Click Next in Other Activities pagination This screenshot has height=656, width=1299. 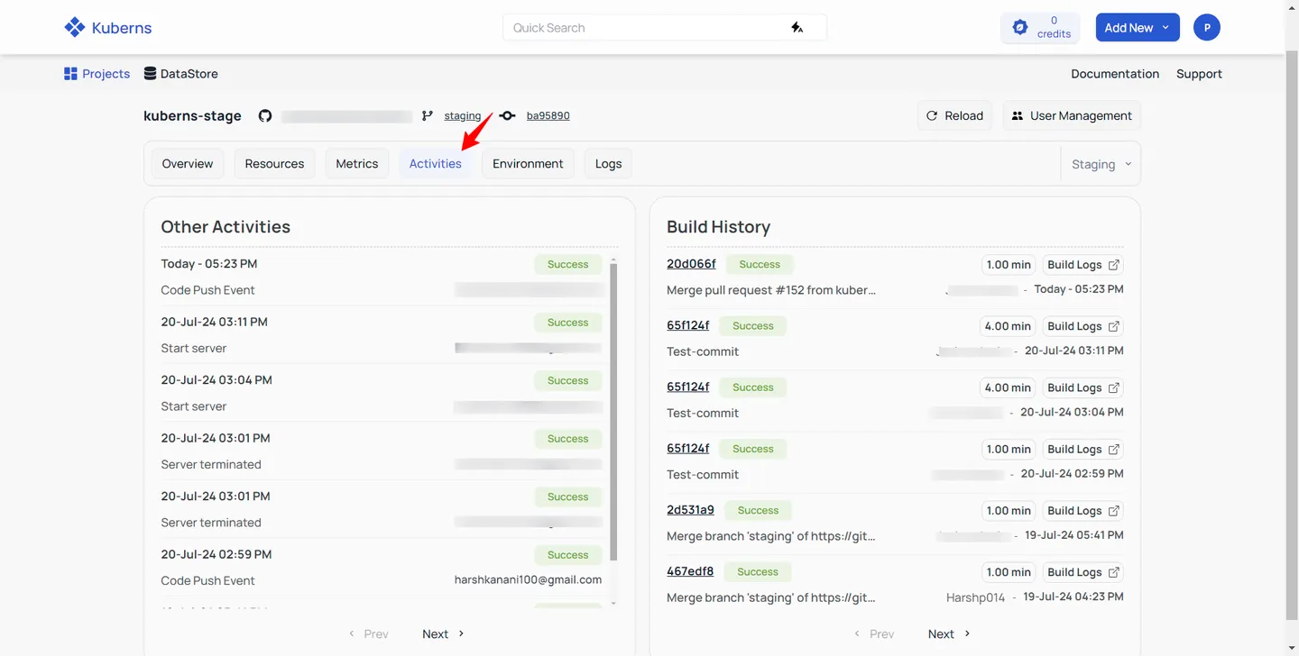point(443,633)
